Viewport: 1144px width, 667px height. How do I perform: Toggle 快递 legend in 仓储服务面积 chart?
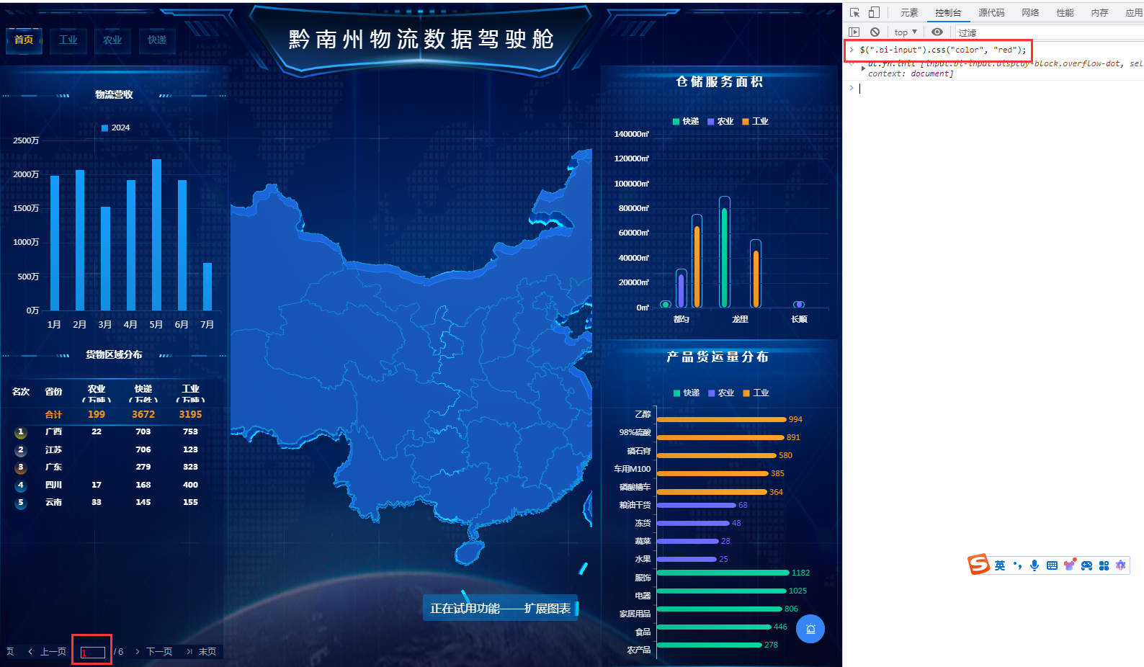tap(686, 121)
